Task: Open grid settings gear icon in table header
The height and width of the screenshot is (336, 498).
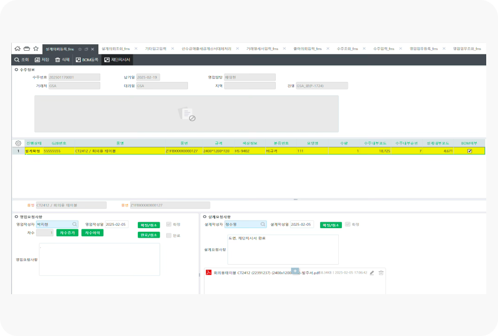Action: pos(18,143)
